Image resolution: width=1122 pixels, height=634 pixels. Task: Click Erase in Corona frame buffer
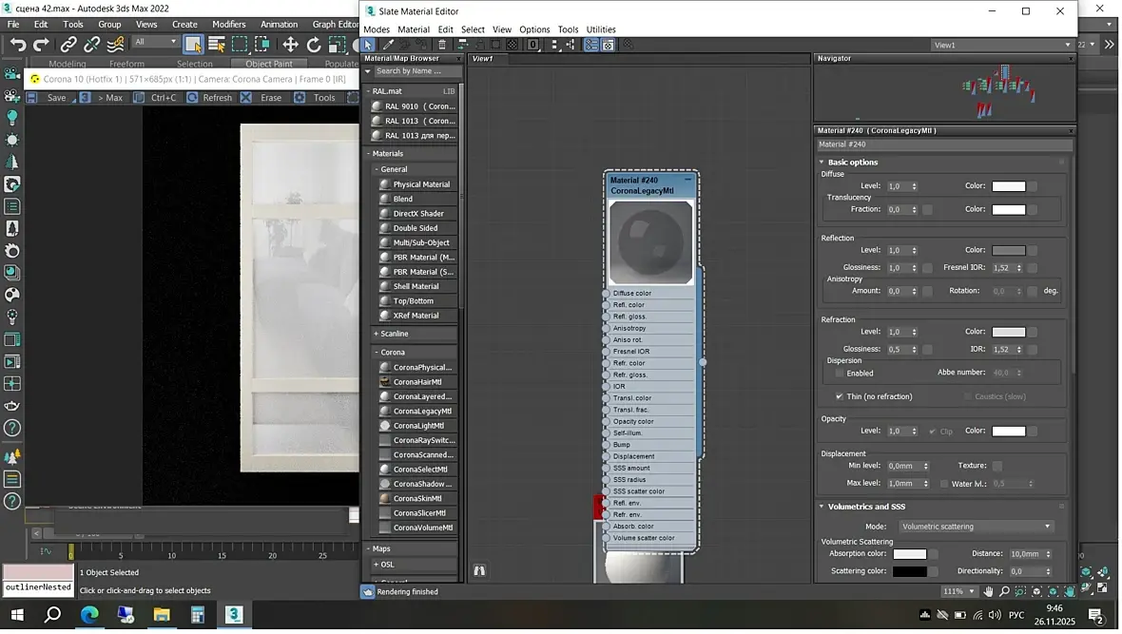pos(261,97)
